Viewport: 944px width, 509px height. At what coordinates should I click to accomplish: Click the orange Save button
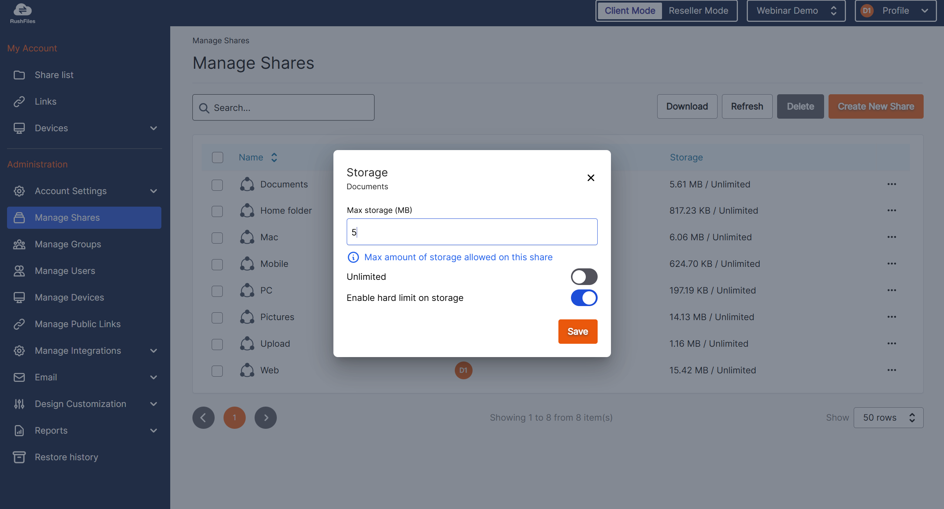[577, 332]
